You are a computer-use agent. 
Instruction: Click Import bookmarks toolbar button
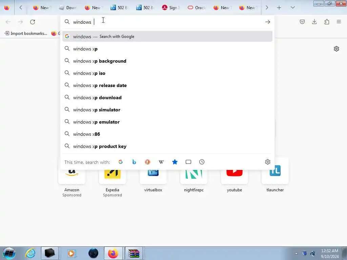26,34
